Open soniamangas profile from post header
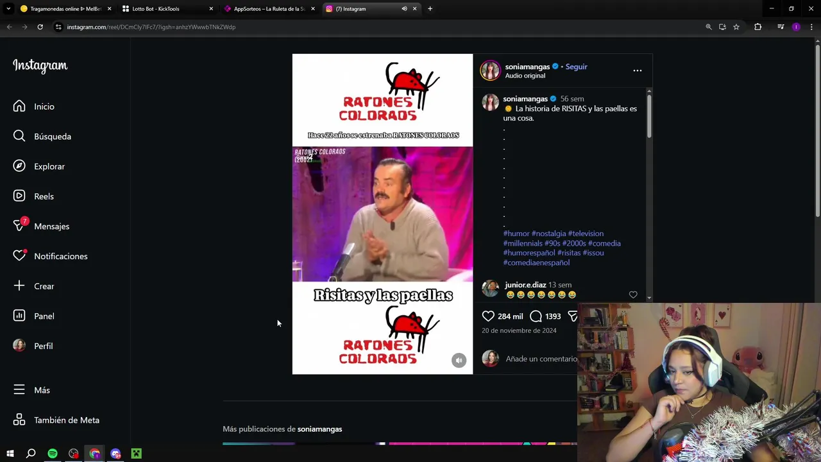Image resolution: width=821 pixels, height=462 pixels. pos(527,67)
